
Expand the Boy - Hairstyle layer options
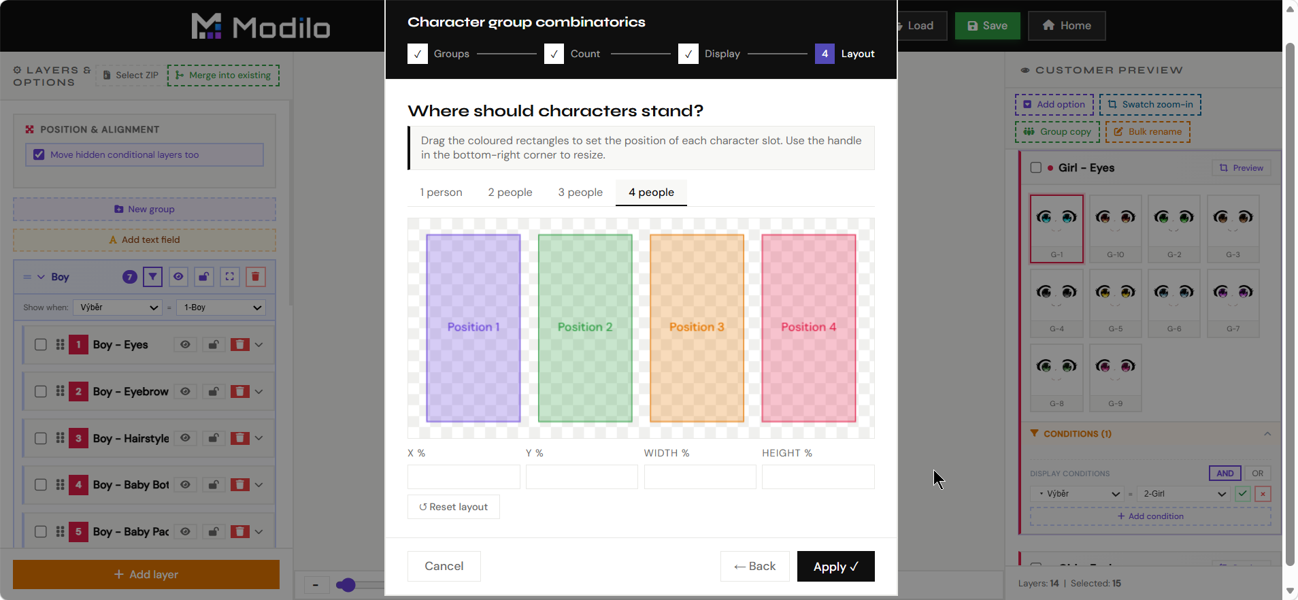pyautogui.click(x=259, y=438)
